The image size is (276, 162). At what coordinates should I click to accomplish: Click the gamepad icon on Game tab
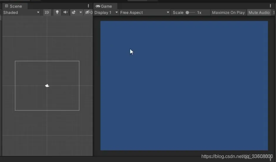point(98,6)
